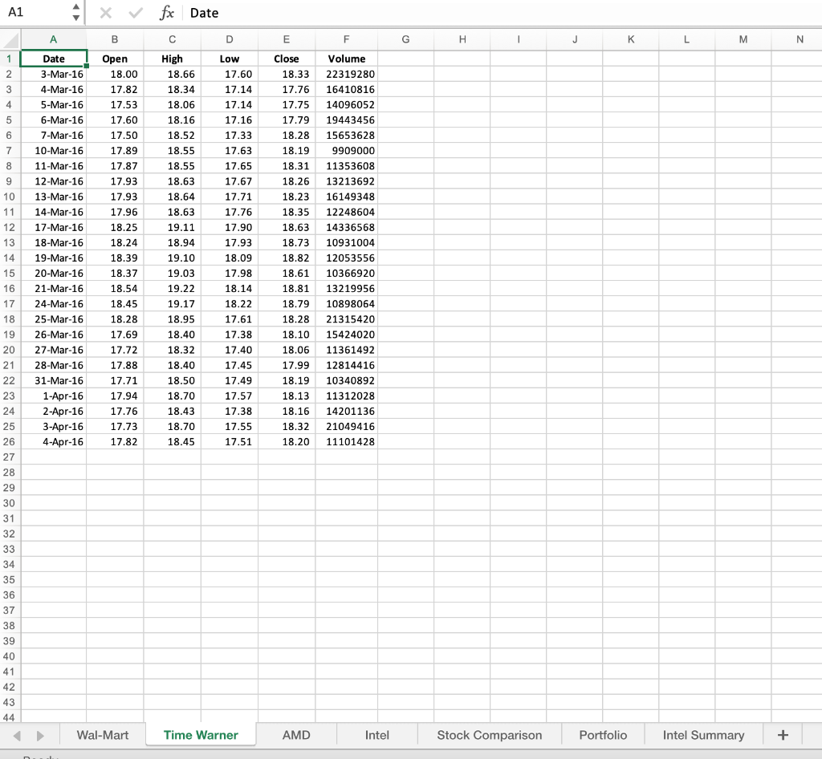822x759 pixels.
Task: Select the Volume header cell F1
Action: pyautogui.click(x=346, y=59)
